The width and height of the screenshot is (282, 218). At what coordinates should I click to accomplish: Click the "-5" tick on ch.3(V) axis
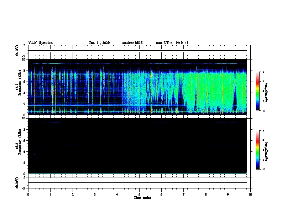click(23, 188)
